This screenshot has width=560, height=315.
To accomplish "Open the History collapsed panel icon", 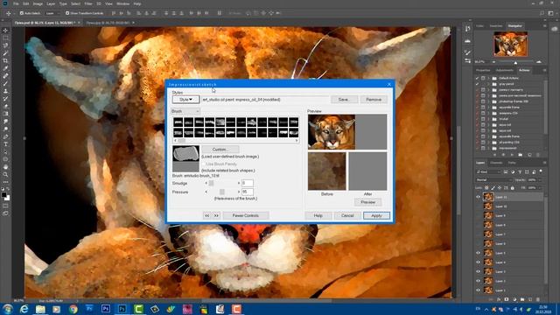I will click(x=468, y=29).
